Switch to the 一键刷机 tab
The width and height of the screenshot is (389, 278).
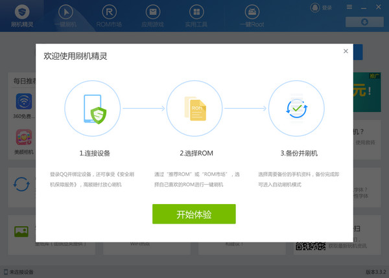point(65,16)
